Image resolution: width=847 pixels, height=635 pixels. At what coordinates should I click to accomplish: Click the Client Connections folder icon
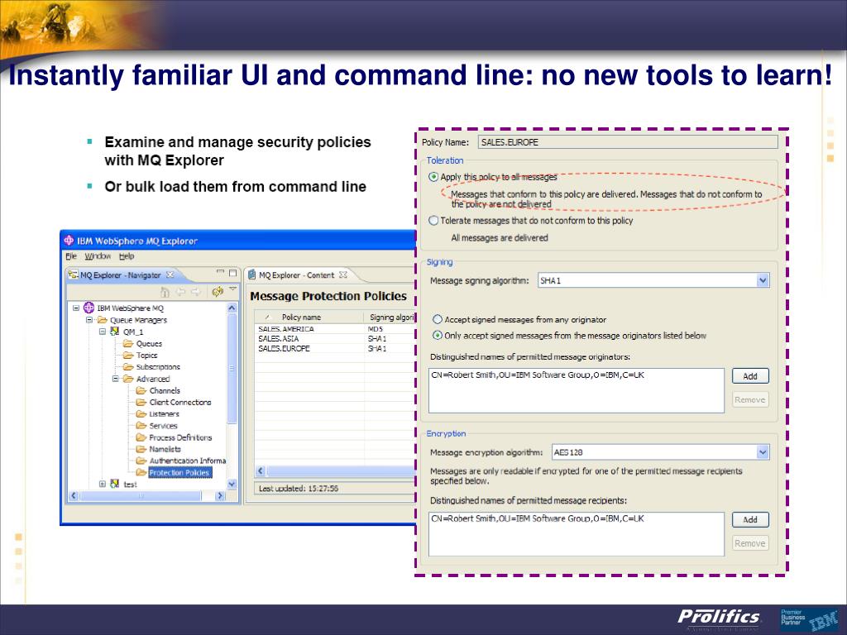coord(141,403)
